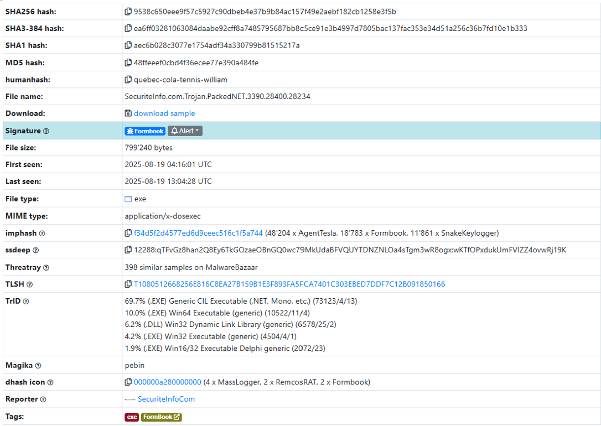This screenshot has width=601, height=426.
Task: Copy the TLSH hash via icon
Action: (x=128, y=284)
